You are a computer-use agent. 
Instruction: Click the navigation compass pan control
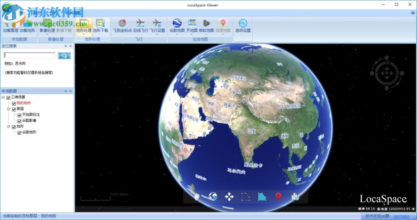[387, 73]
